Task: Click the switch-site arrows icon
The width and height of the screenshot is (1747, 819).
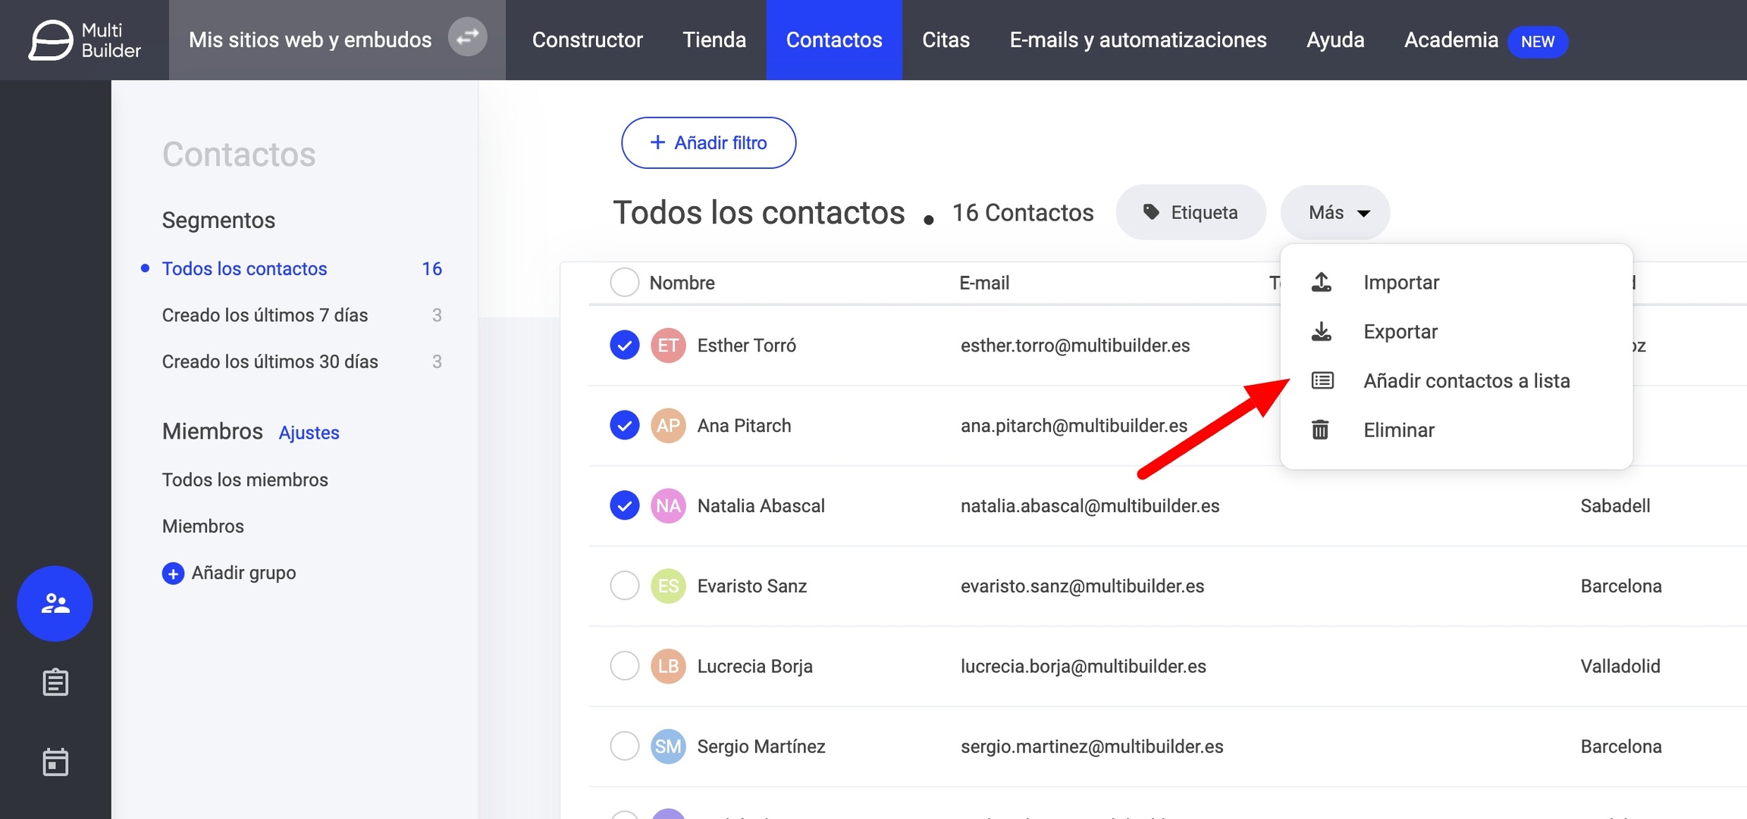Action: tap(467, 36)
